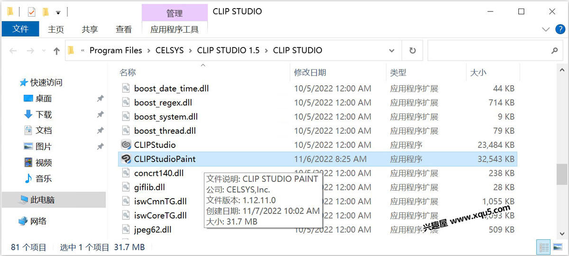Click the vertical scrollbar thumb
The height and width of the screenshot is (256, 569).
pyautogui.click(x=562, y=174)
